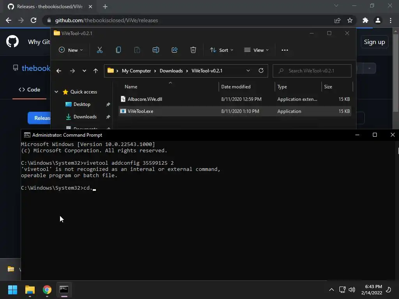Click the Search ViVeTool-v0.2.1 field

[x=312, y=71]
